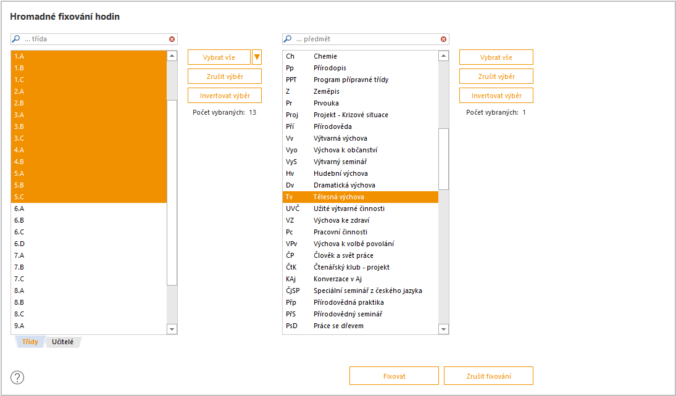Viewport: 676px width, 396px height.
Task: Select the Přírodopis subject row
Action: [x=361, y=68]
